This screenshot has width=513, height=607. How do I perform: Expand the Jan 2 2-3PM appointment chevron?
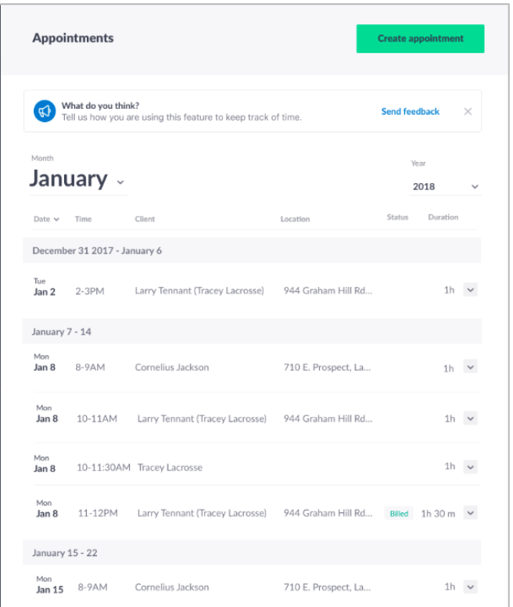(471, 290)
